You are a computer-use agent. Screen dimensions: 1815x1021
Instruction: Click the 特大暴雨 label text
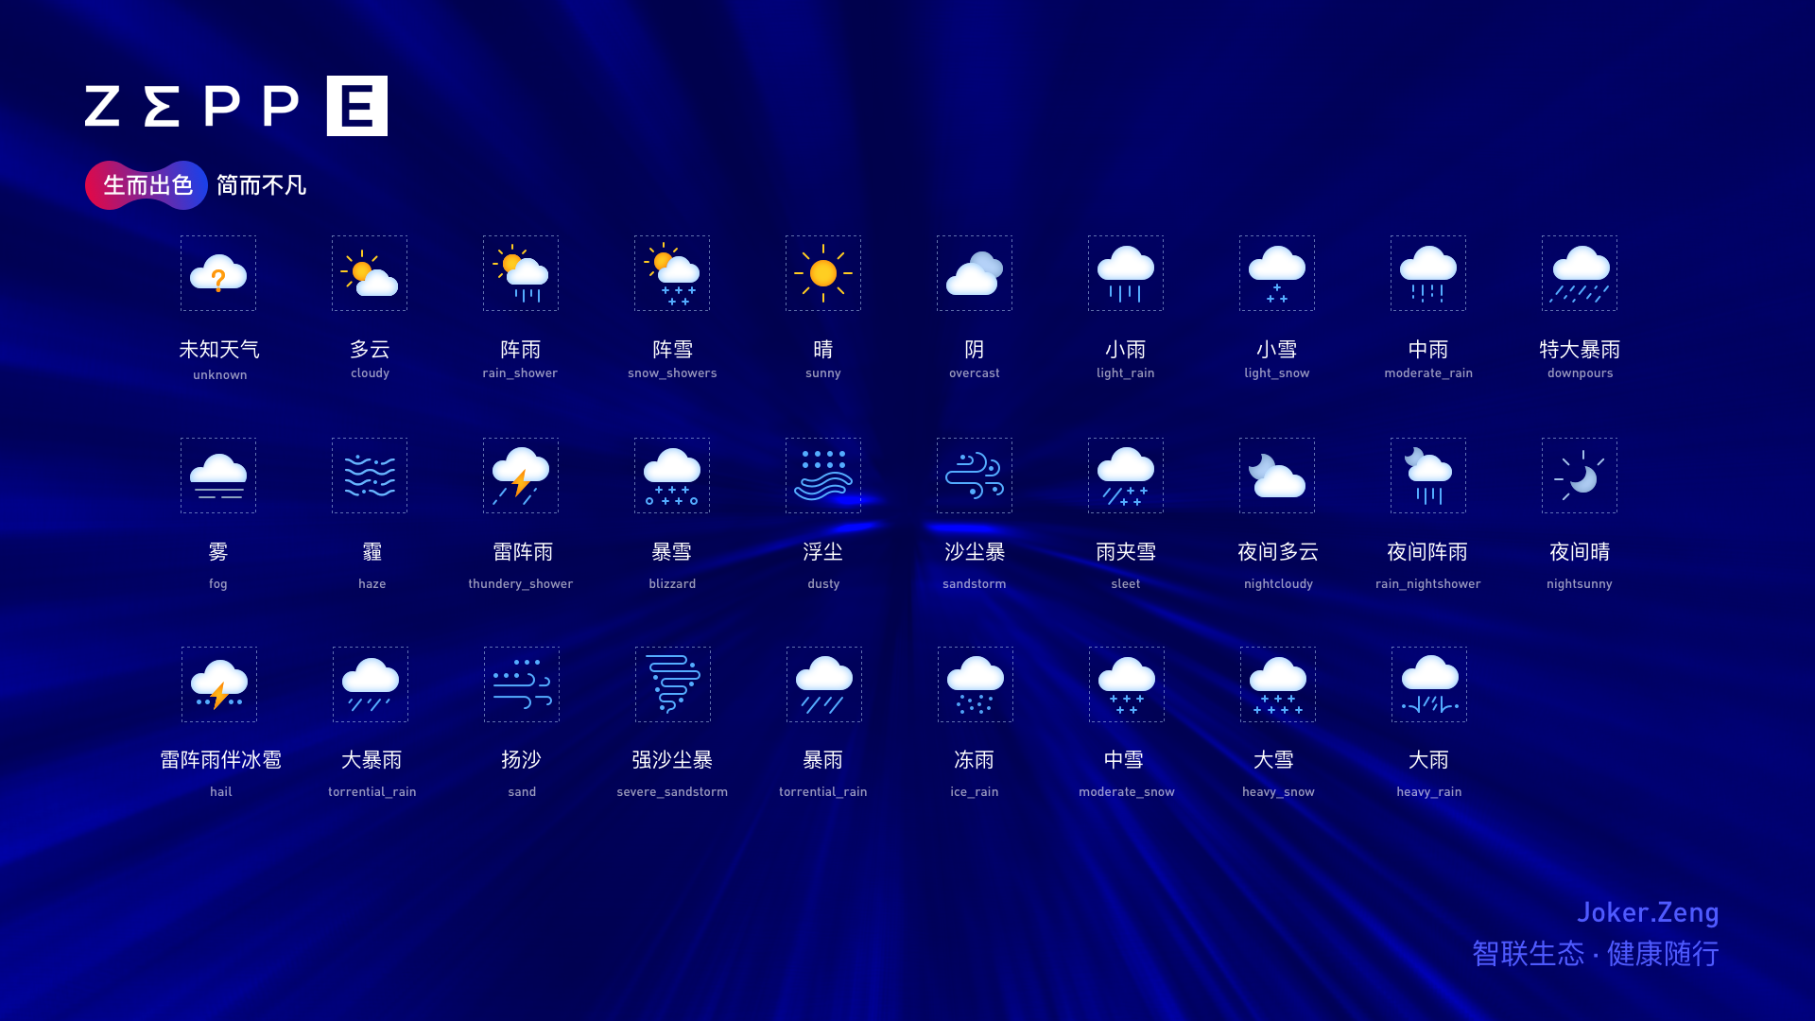click(1580, 350)
